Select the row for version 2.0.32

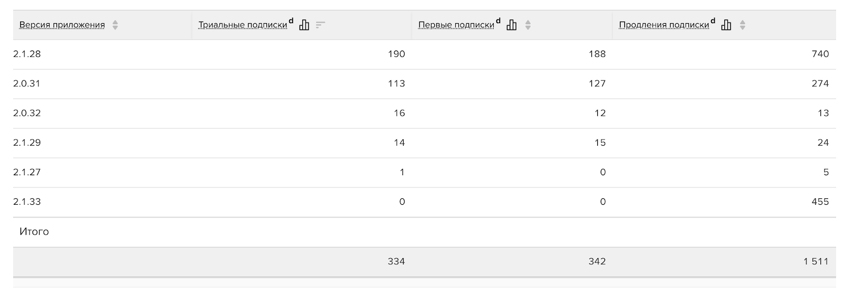(425, 113)
